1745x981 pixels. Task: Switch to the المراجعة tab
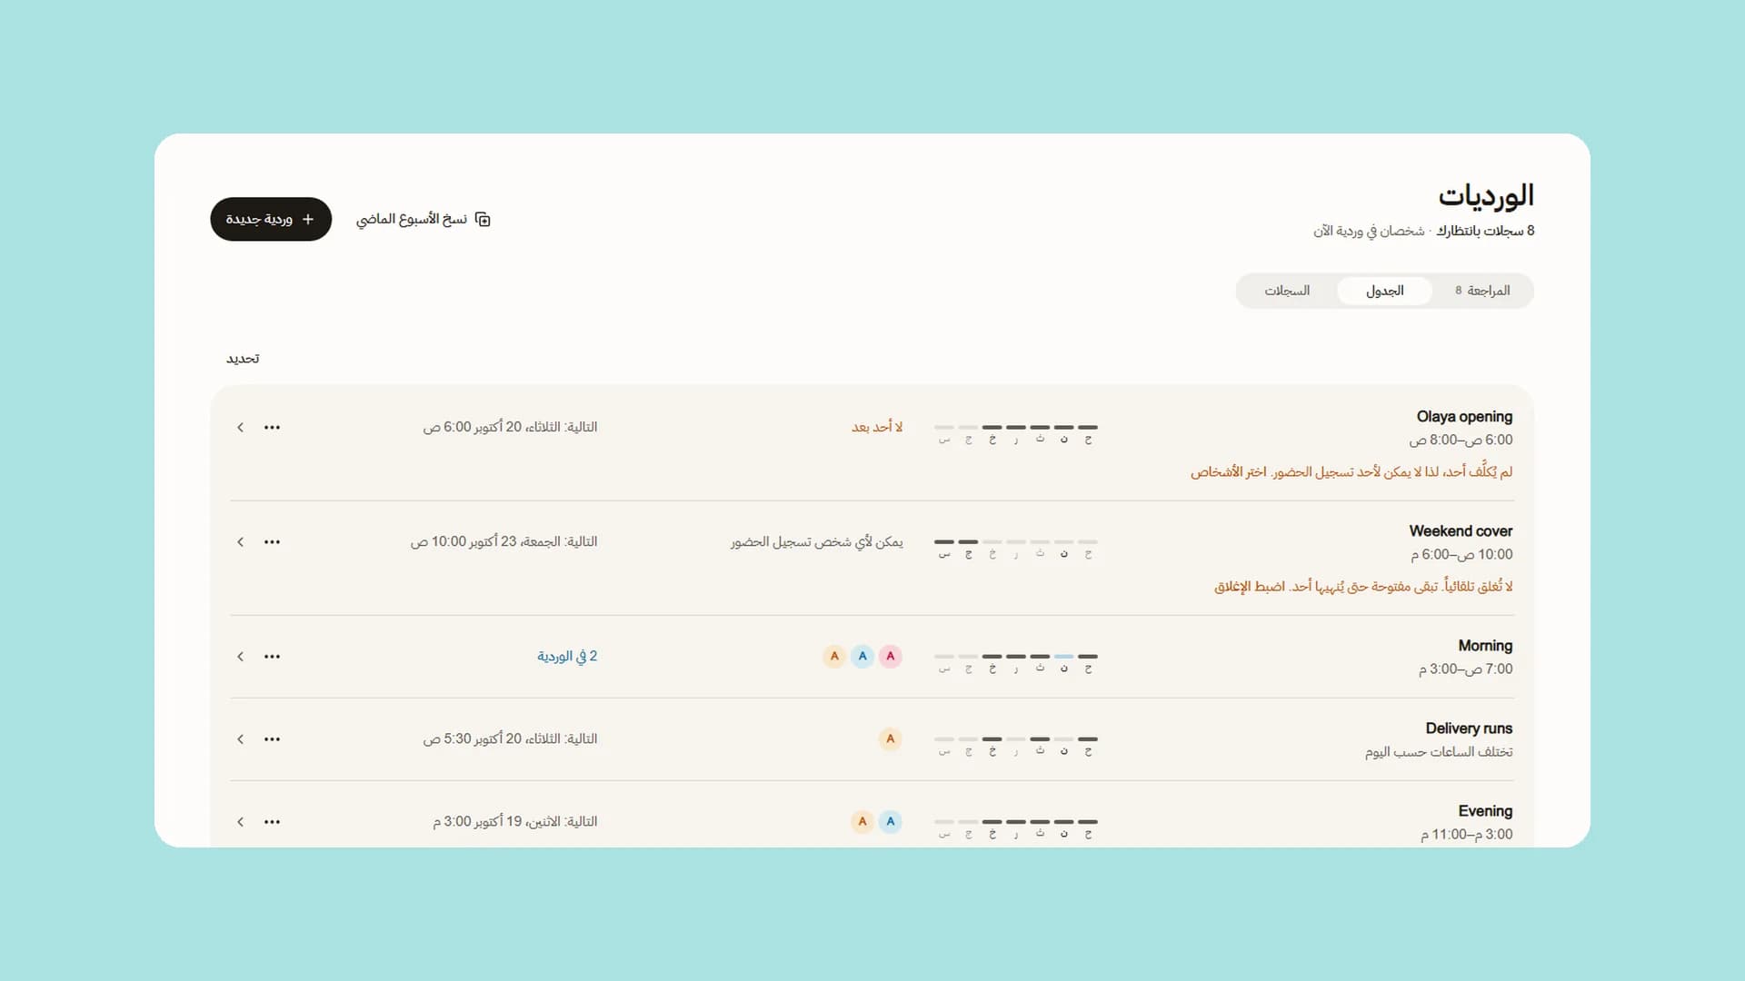[x=1482, y=291]
